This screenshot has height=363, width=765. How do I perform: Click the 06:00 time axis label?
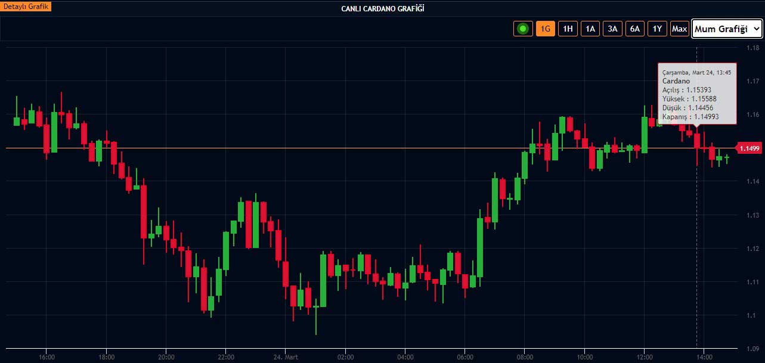(465, 358)
